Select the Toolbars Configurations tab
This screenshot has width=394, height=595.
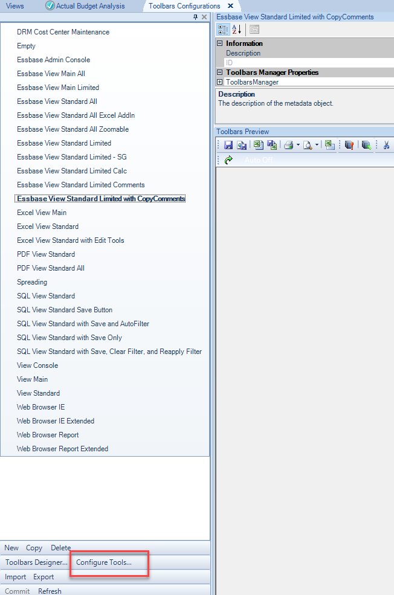click(x=184, y=5)
